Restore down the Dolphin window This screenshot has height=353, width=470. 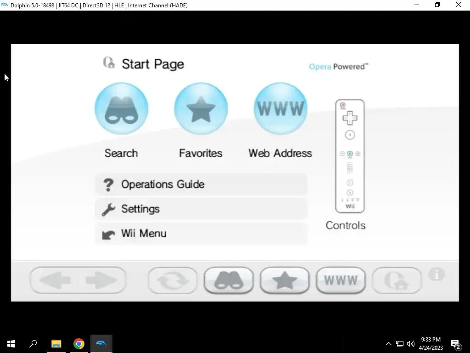tap(437, 5)
